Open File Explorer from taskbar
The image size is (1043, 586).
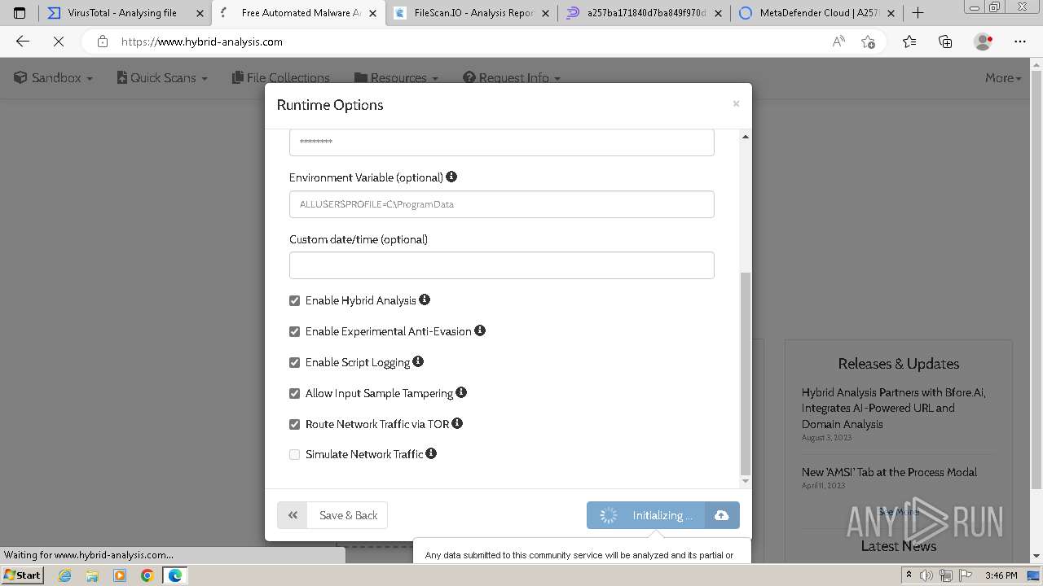click(92, 575)
